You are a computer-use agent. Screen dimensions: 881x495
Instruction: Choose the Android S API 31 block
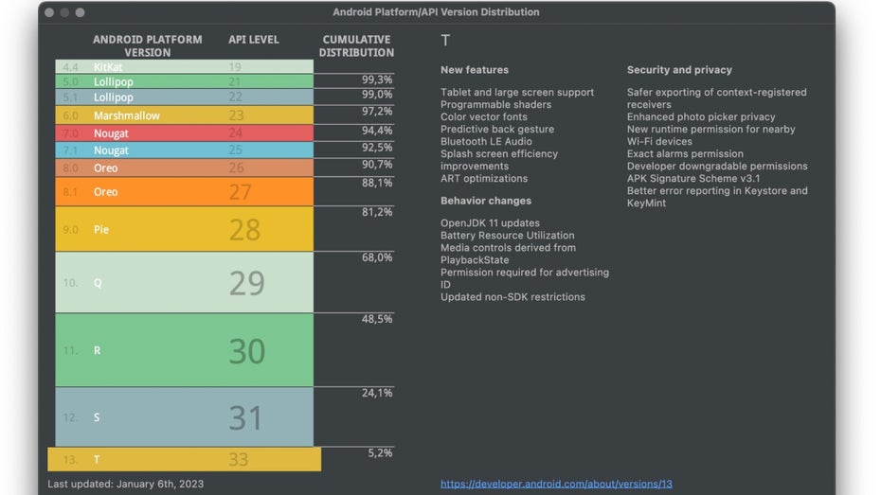click(184, 417)
